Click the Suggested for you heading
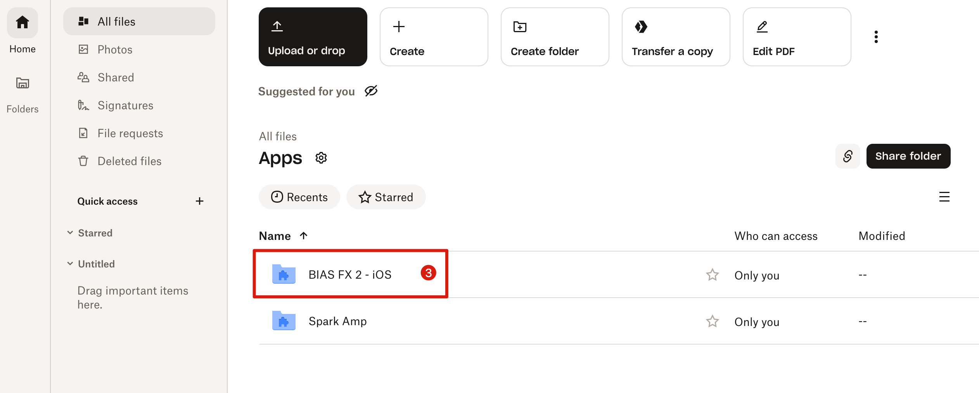Image resolution: width=979 pixels, height=393 pixels. pyautogui.click(x=306, y=91)
